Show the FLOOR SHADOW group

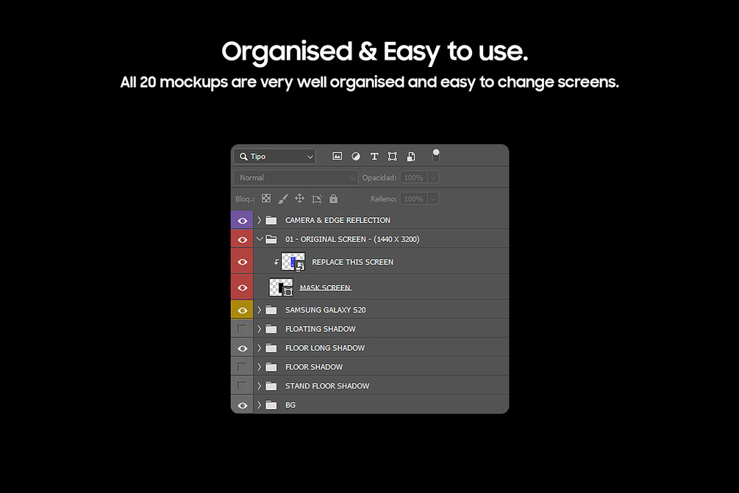coord(242,366)
